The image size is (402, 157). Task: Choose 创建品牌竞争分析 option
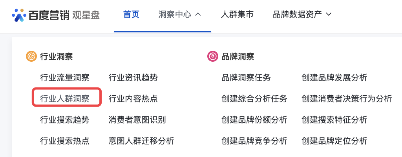tap(254, 141)
